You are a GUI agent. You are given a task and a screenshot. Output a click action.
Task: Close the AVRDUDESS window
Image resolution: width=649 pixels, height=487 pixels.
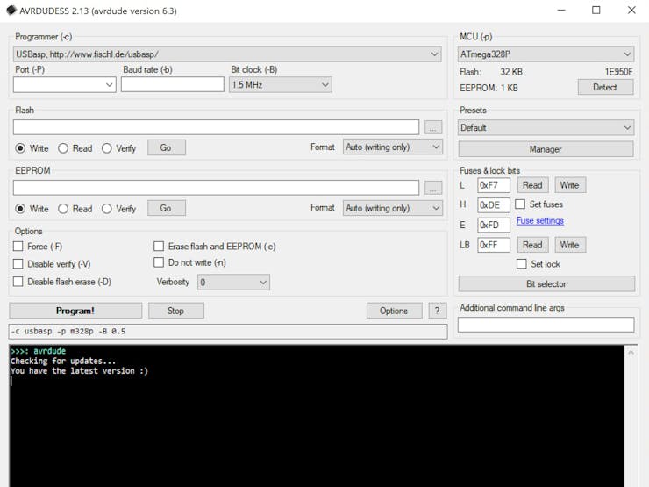tap(631, 11)
